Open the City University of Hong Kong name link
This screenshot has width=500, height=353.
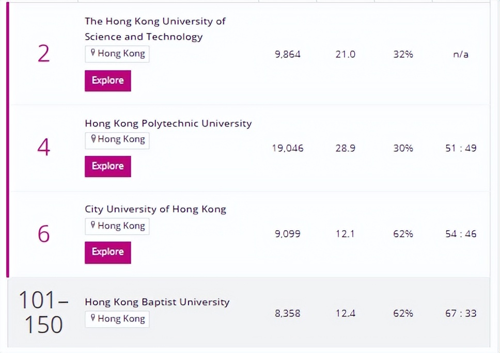155,209
